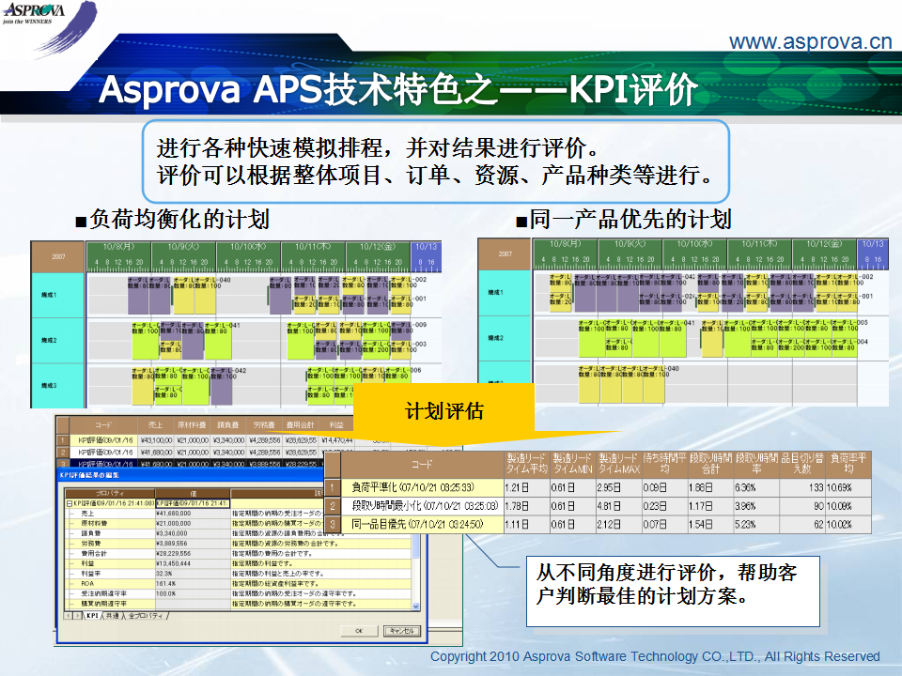
Task: Select the ROA property row
Action: [x=237, y=583]
